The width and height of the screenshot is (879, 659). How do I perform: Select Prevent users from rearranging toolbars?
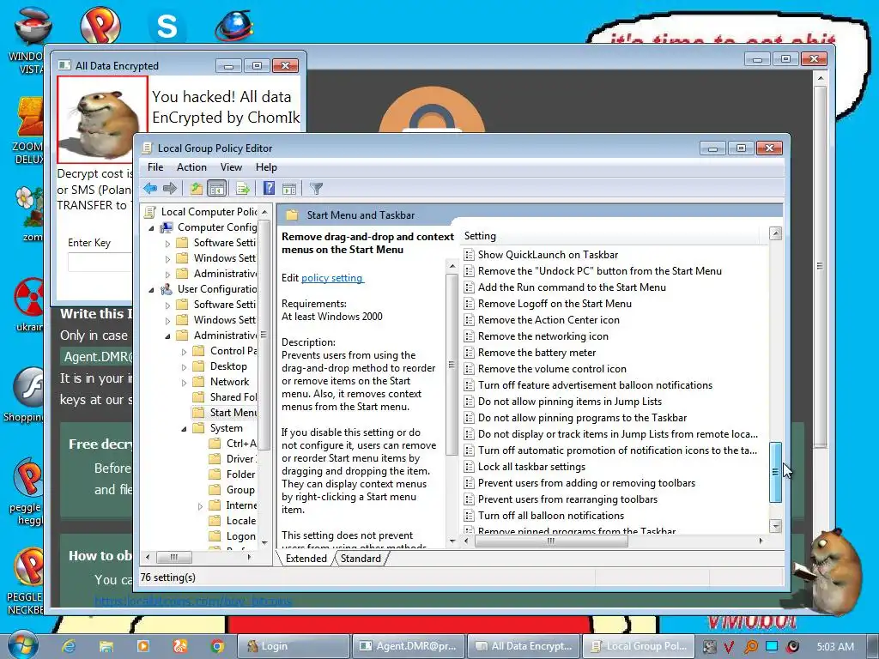[x=567, y=499]
